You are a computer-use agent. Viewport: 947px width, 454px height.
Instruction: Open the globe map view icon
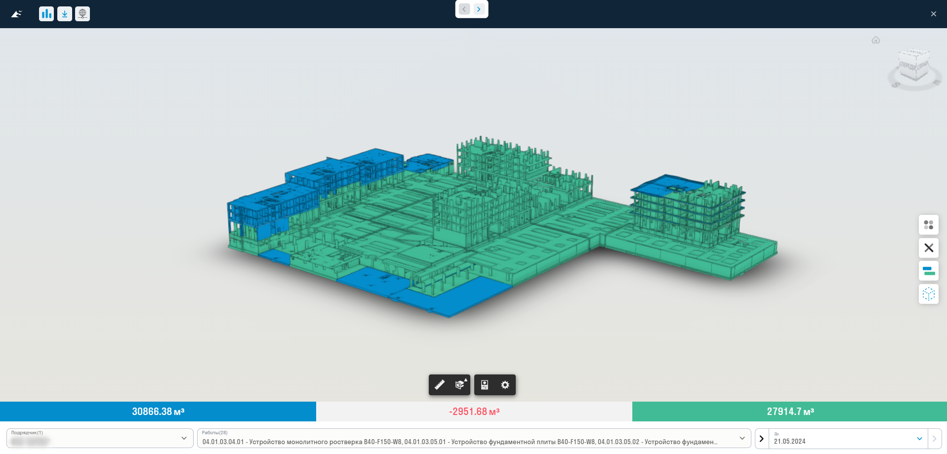[82, 14]
